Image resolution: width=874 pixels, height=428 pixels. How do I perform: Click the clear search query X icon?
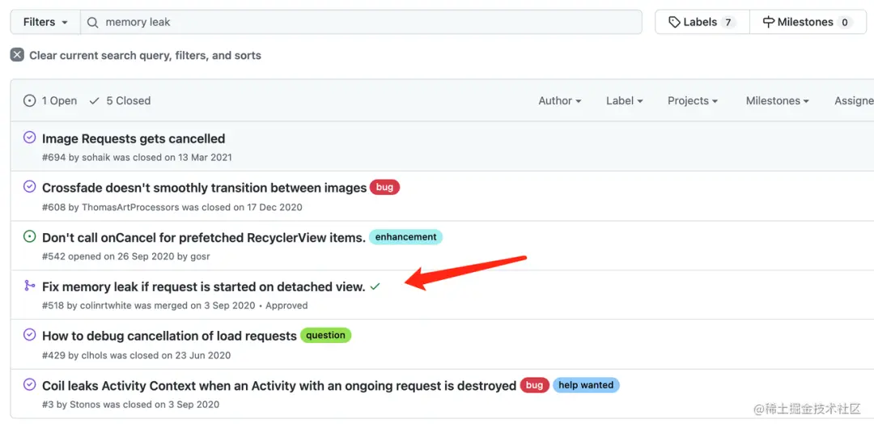17,55
